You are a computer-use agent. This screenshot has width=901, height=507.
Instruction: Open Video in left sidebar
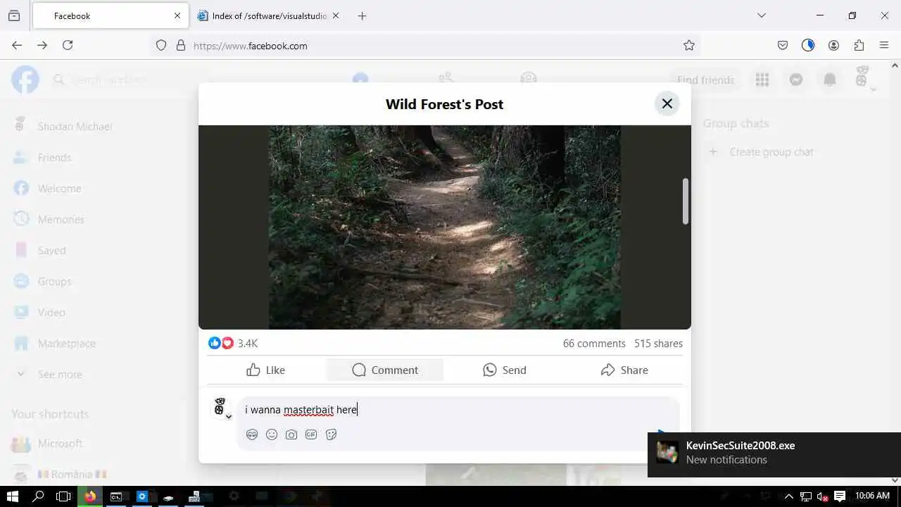point(51,312)
